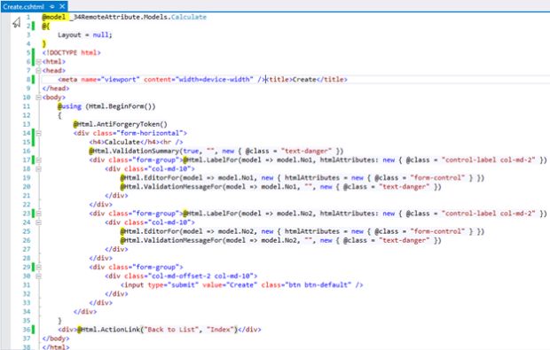Click the closing brace on line 35
This screenshot has height=350, width=550.
59,321
